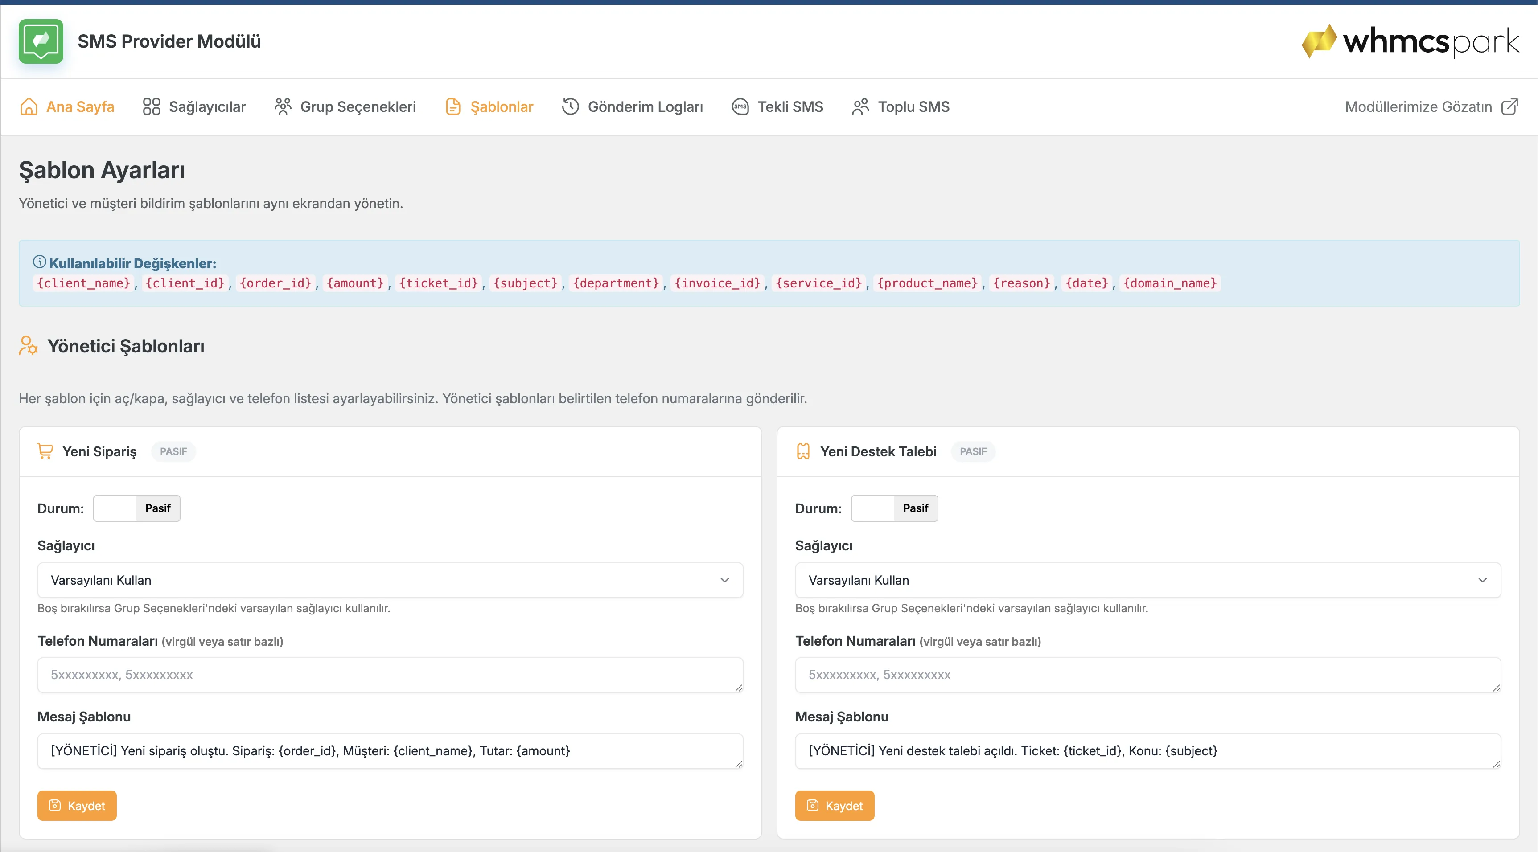Viewport: 1538px width, 852px height.
Task: Click the {service_id} variable tag
Action: pyautogui.click(x=819, y=283)
